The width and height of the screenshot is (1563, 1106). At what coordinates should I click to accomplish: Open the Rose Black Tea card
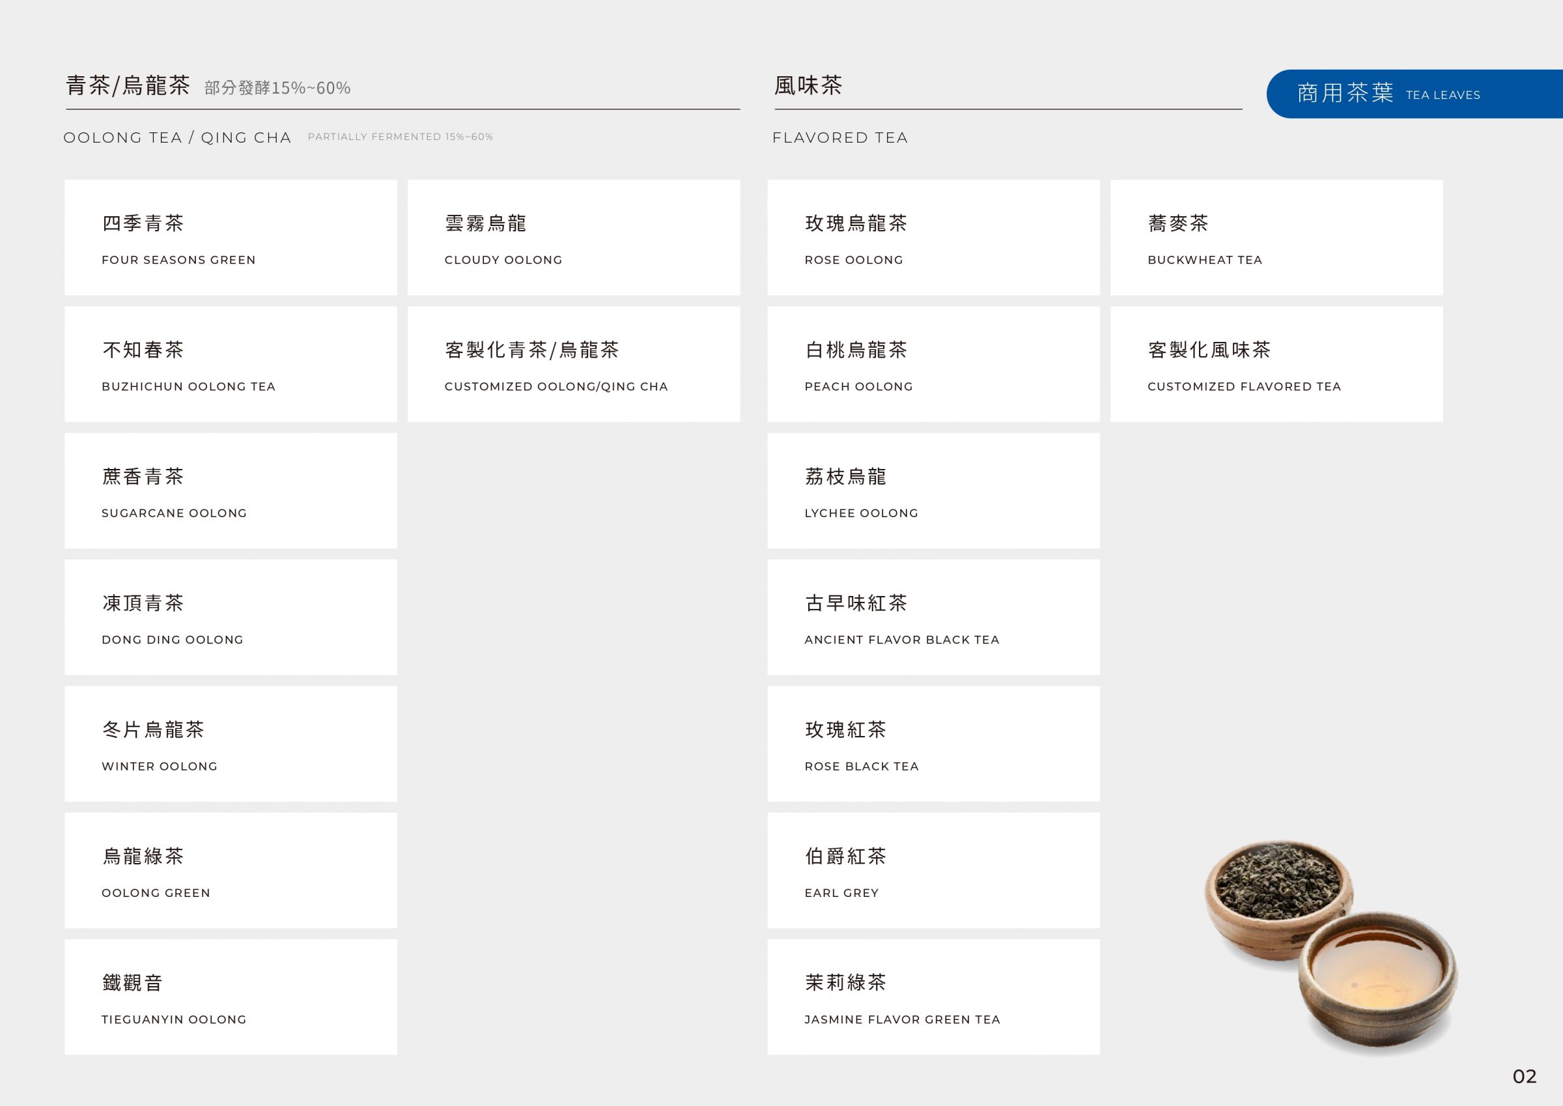coord(933,744)
